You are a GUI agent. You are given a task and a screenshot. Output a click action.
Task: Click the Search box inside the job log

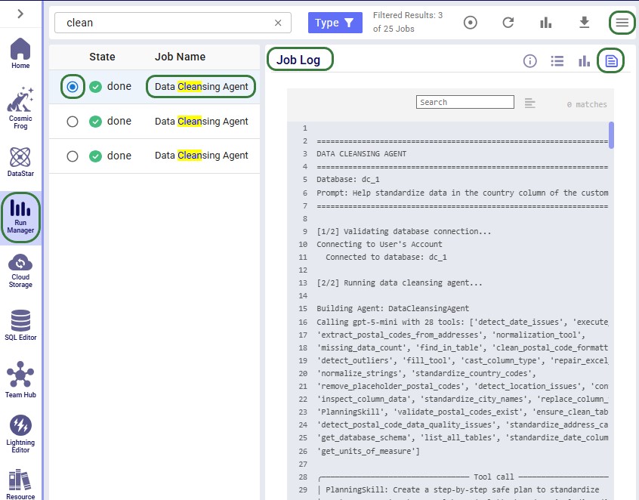tap(465, 102)
